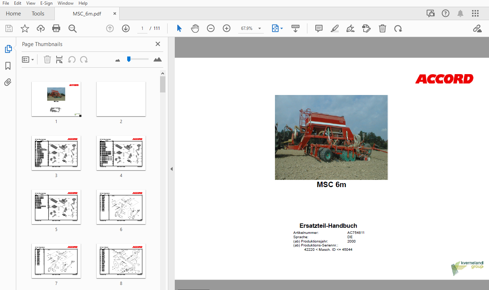
Task: Rotate page clockwise in toolbar
Action: pos(398,28)
